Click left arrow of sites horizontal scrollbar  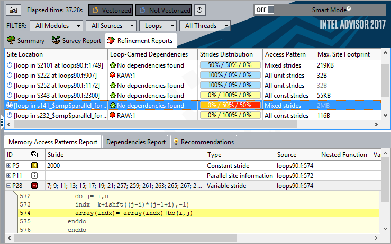click(x=9, y=124)
